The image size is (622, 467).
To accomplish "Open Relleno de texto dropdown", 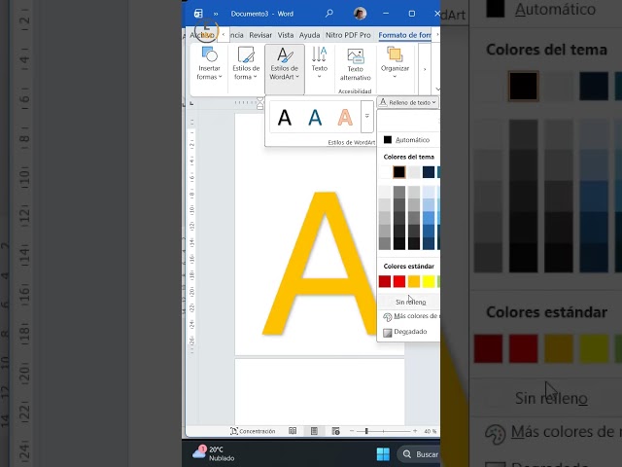I will coord(408,102).
